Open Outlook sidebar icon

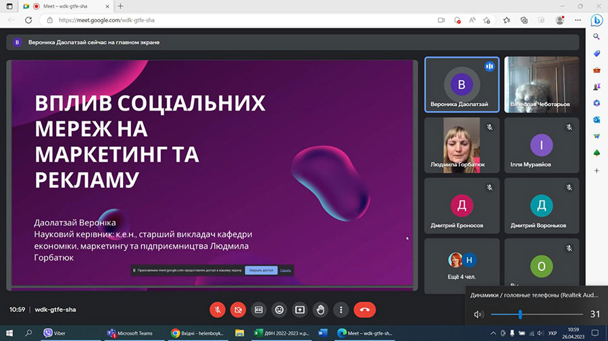tap(597, 120)
